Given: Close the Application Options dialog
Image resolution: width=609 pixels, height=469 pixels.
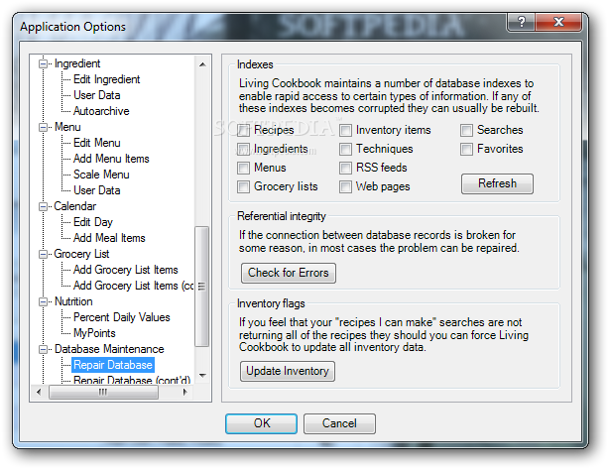Looking at the screenshot, I should click(x=558, y=22).
